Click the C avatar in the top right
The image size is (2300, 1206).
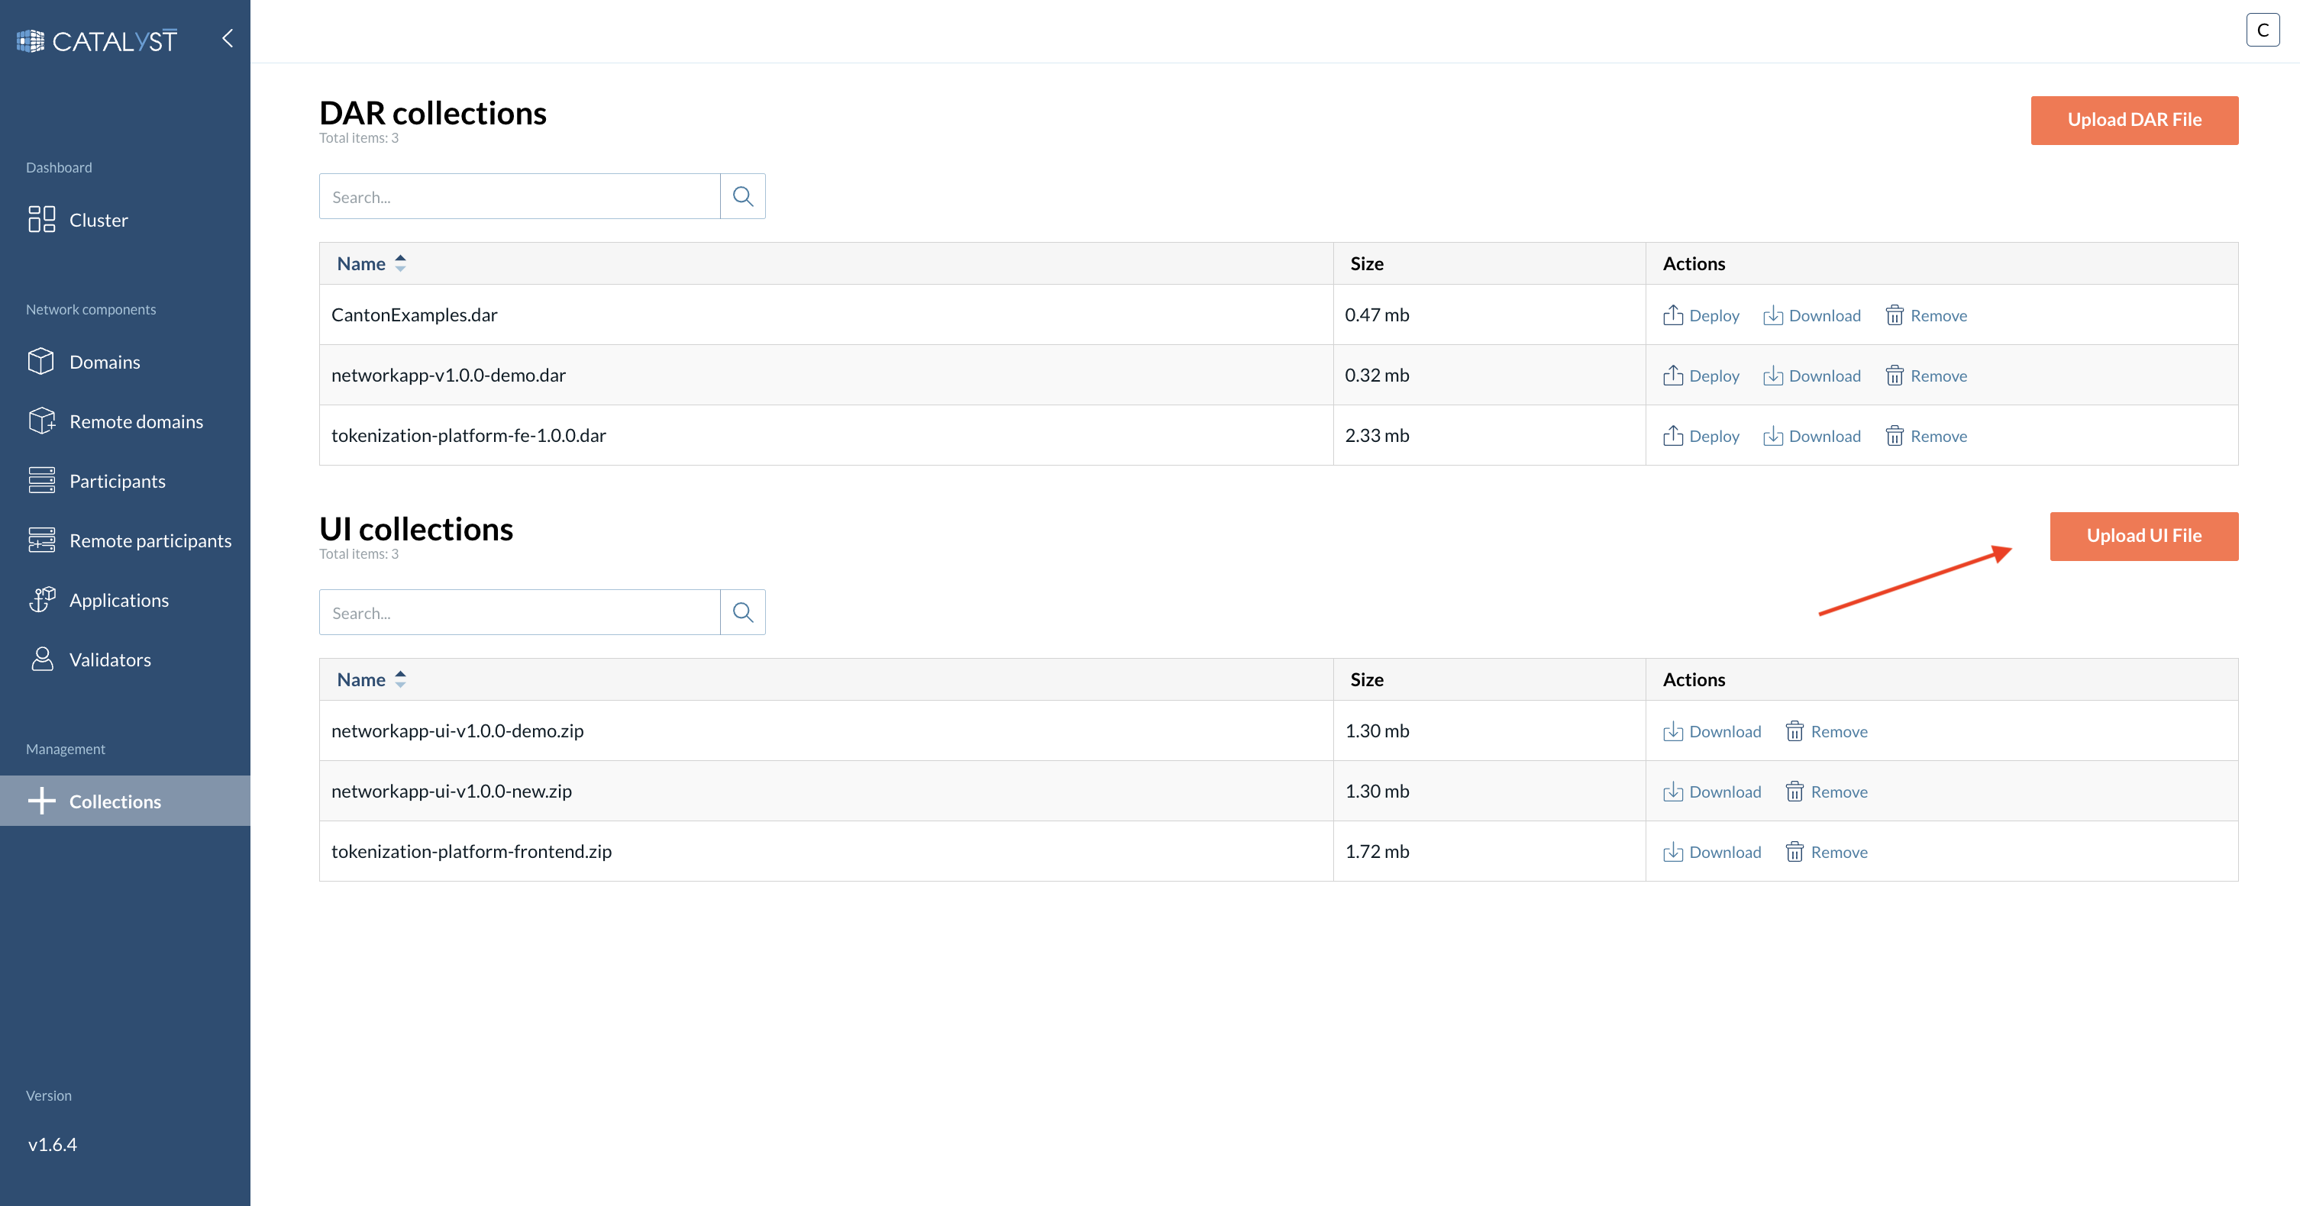tap(2264, 28)
